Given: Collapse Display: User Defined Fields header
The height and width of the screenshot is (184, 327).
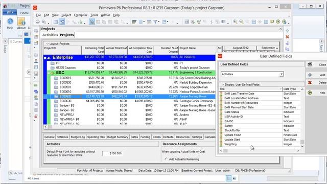Looking at the screenshot, I should coord(223,85).
